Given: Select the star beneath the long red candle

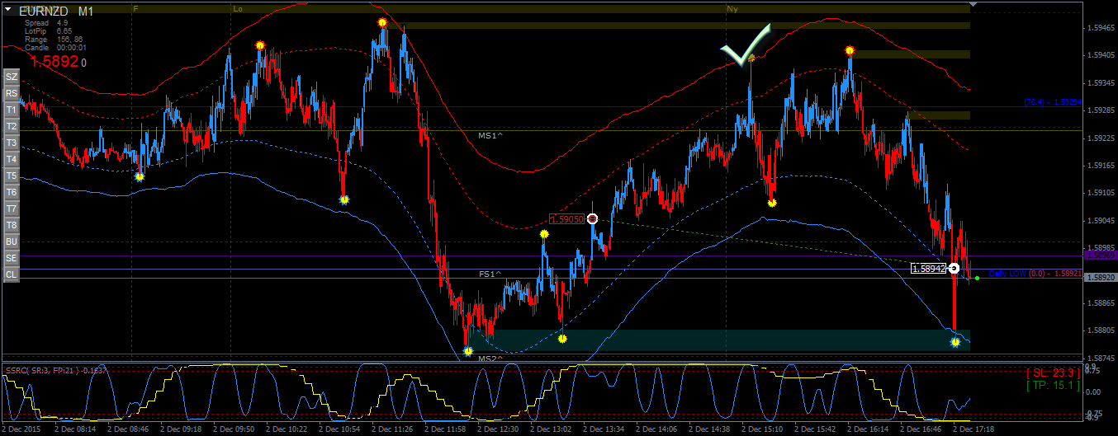Looking at the screenshot, I should pyautogui.click(x=955, y=342).
